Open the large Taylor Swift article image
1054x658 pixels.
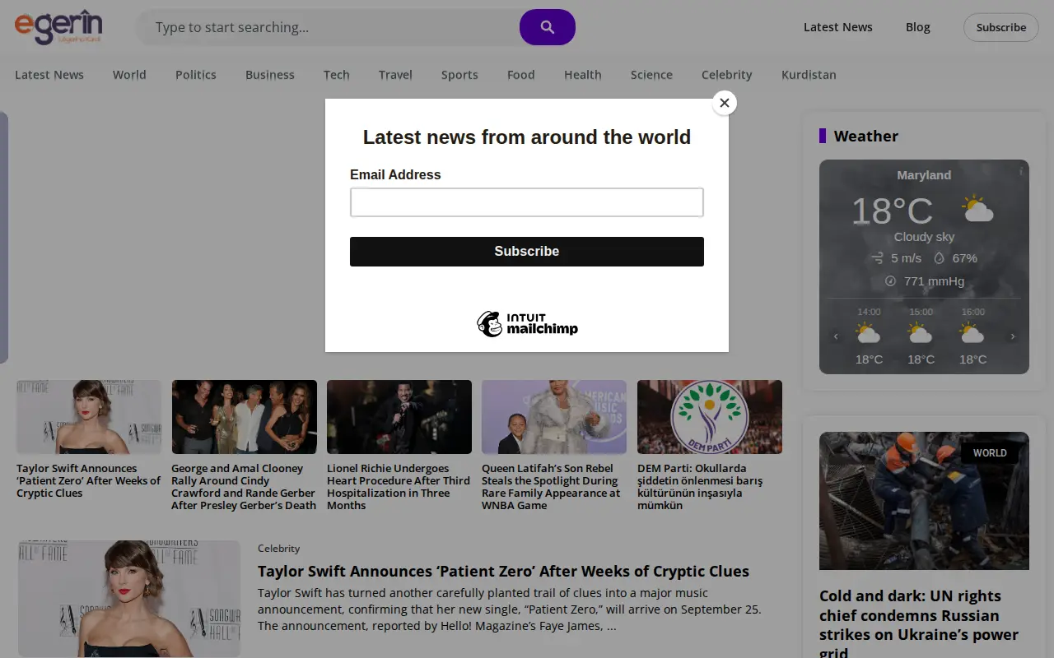click(129, 599)
